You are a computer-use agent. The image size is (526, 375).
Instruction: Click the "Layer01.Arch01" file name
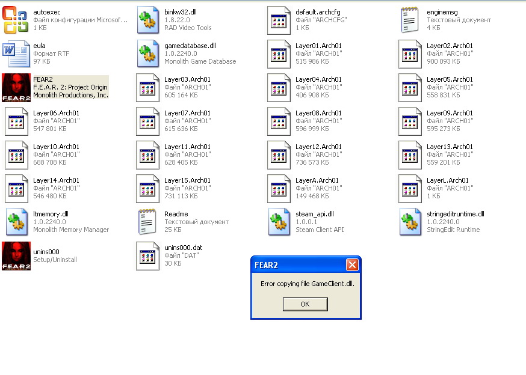click(x=319, y=46)
